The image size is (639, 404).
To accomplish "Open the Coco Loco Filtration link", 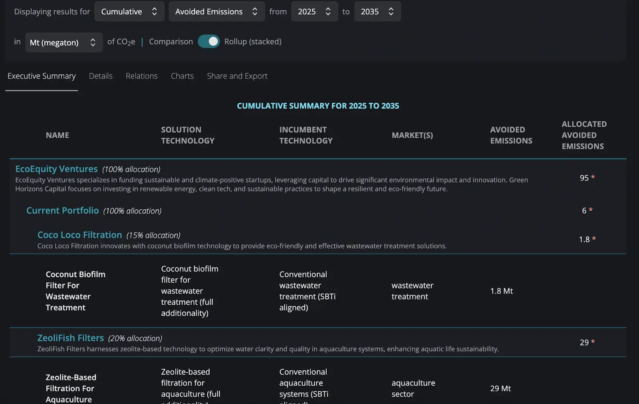I will click(79, 235).
